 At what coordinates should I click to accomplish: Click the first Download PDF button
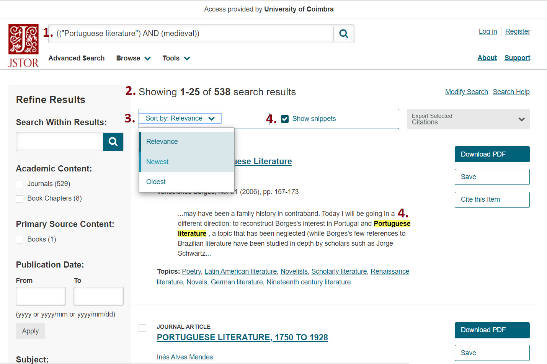coord(492,154)
